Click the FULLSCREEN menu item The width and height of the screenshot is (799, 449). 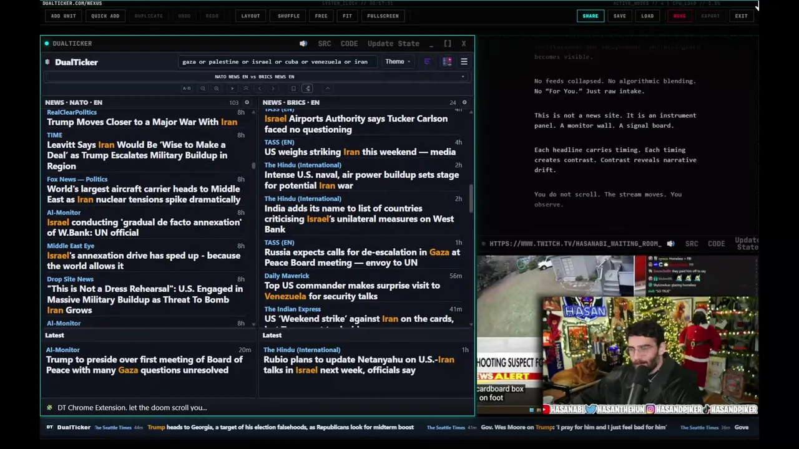click(x=383, y=16)
